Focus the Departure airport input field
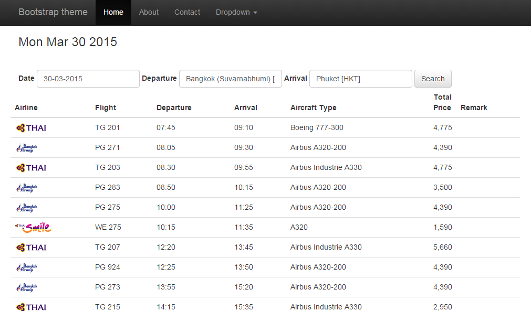Viewport: 531px width, 311px height. 230,79
